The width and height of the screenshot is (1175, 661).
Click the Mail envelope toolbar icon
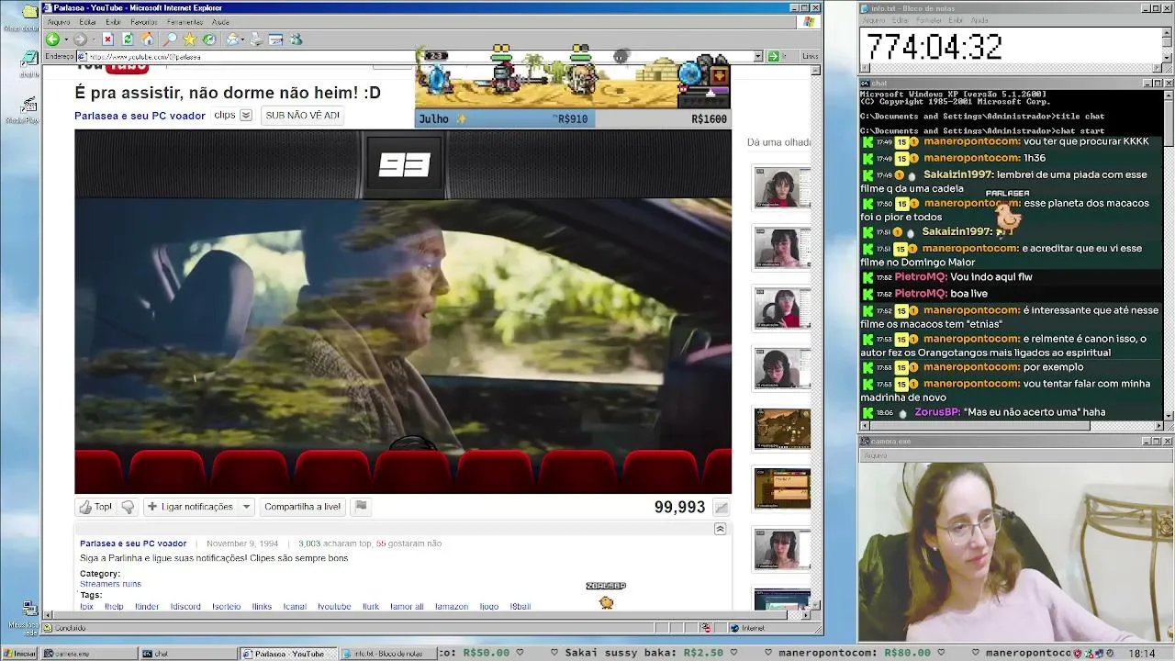pyautogui.click(x=232, y=39)
